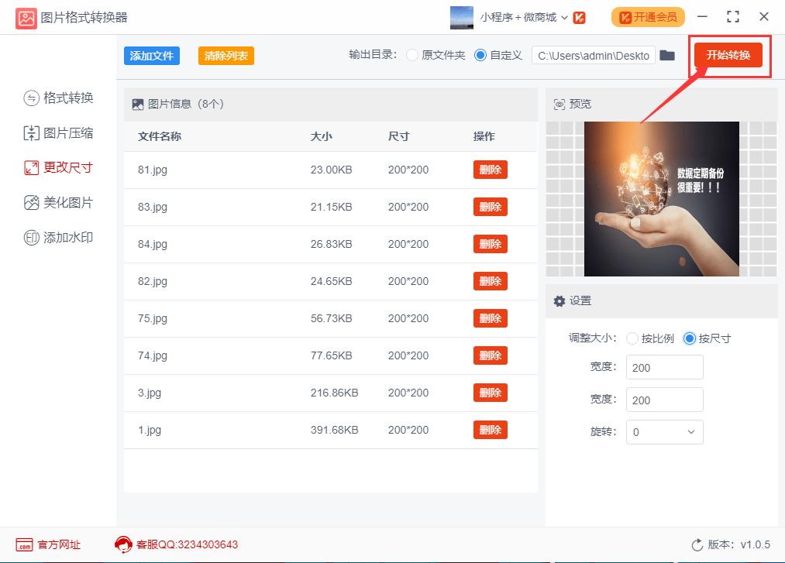Click the folder browse icon beside output path
785x563 pixels.
667,55
